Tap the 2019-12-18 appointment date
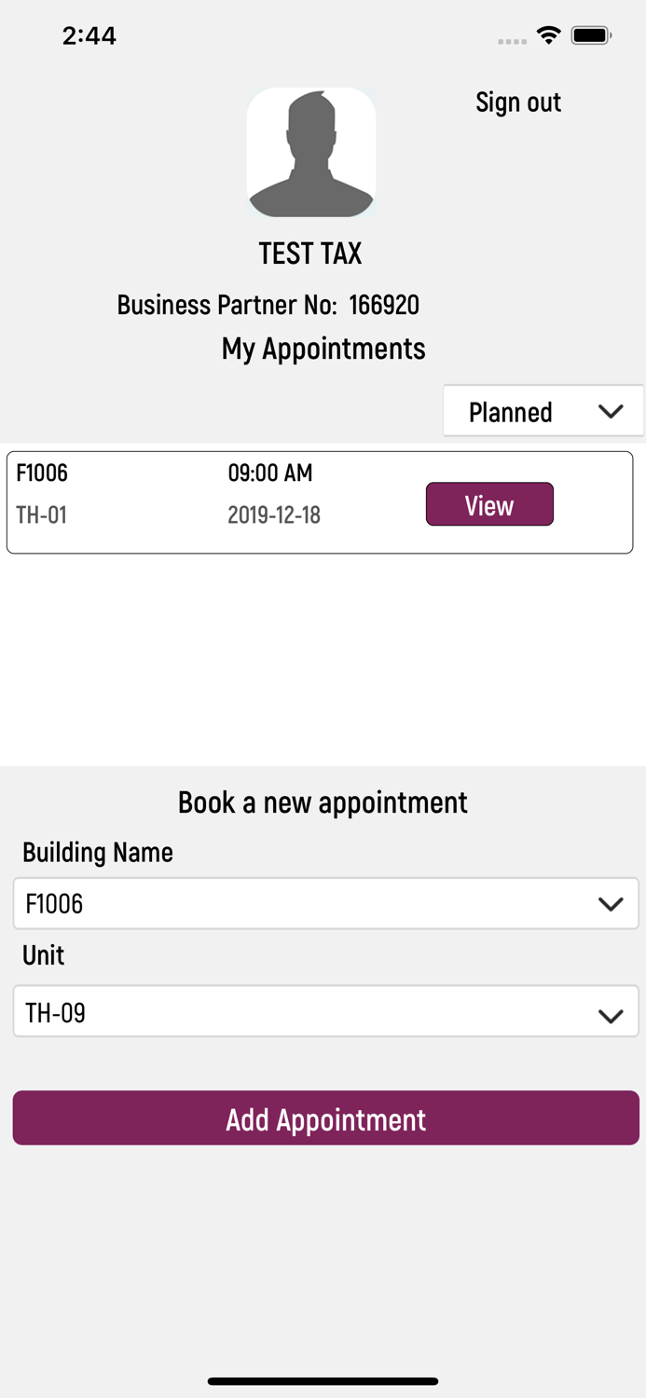This screenshot has height=1398, width=646. tap(274, 515)
